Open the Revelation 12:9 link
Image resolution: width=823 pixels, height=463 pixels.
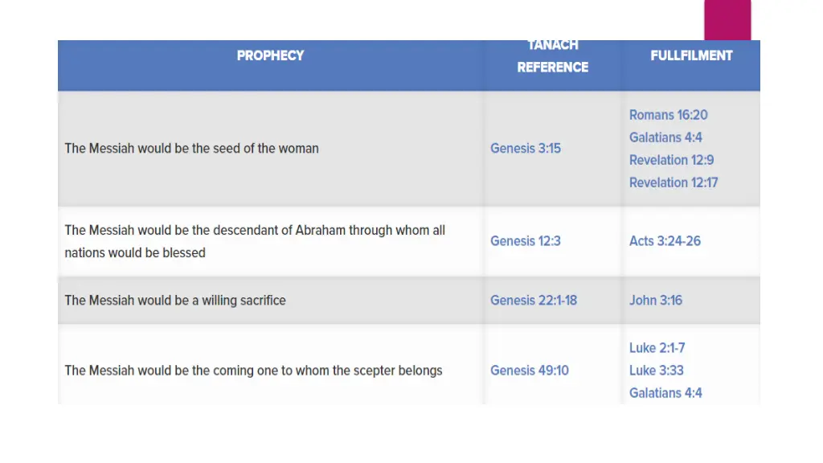point(671,160)
